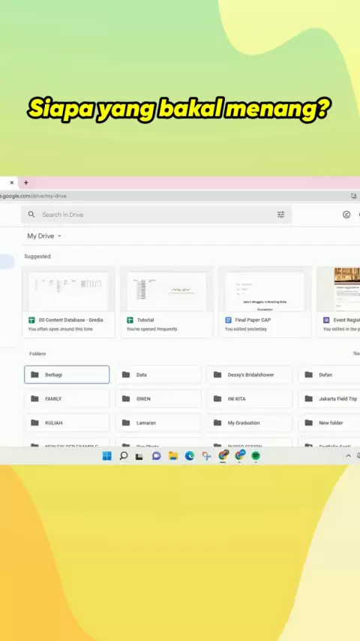The image size is (360, 641).
Task: Select the Jakarta Field Trip folder
Action: click(329, 399)
